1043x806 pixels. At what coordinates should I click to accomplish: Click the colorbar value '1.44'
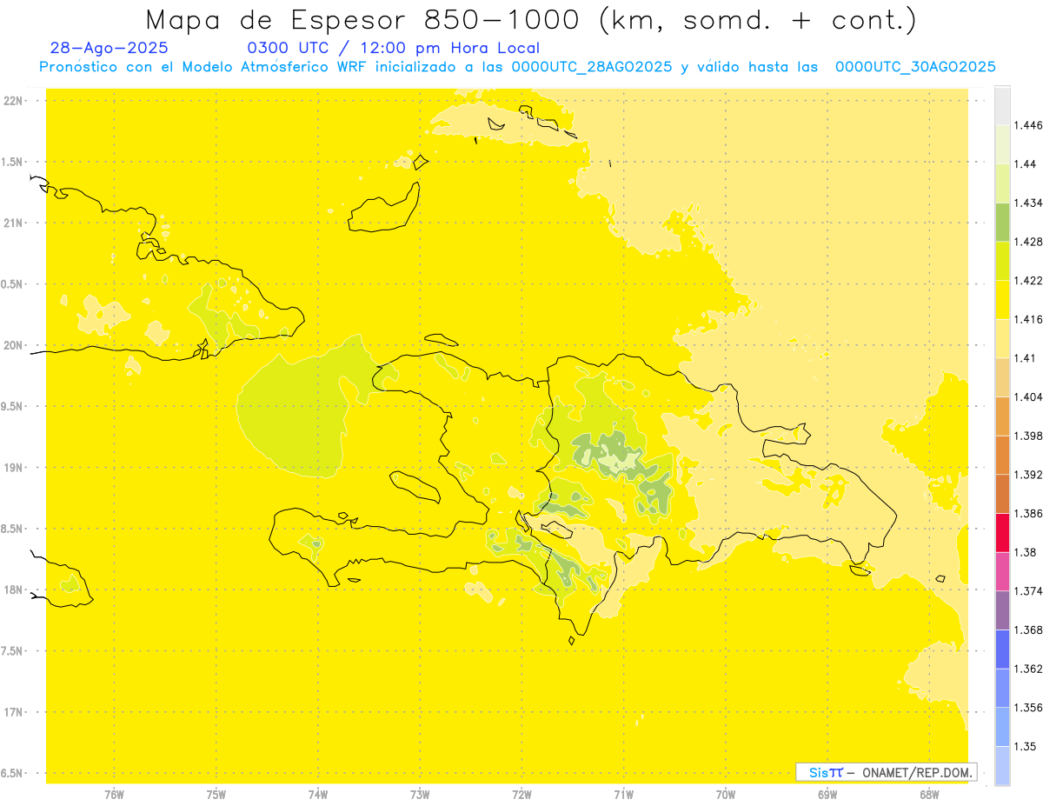[1025, 163]
